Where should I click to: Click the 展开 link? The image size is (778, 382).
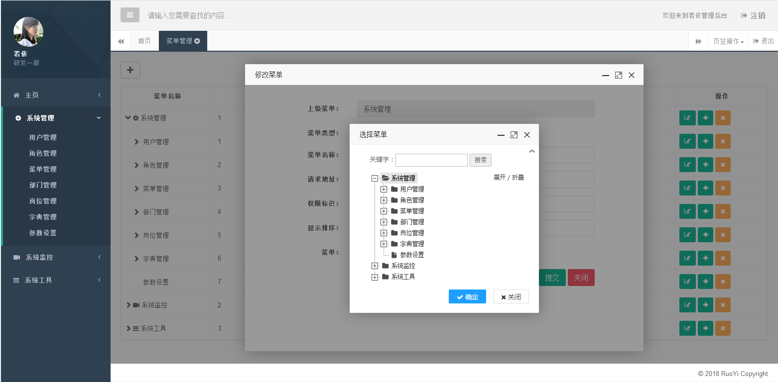pos(499,178)
